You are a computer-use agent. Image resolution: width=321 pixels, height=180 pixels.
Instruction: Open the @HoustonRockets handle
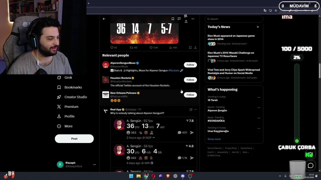[x=121, y=81]
